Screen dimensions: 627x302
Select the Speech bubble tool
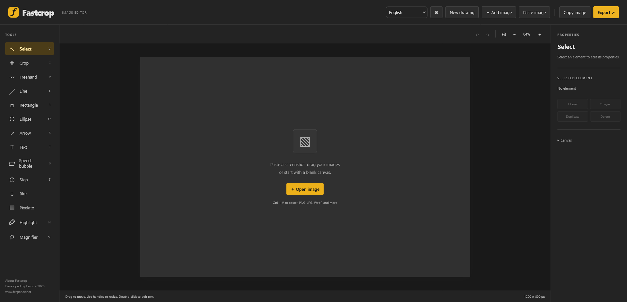click(29, 163)
